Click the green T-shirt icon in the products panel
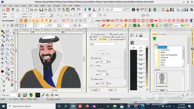Screen dimensions: 194x109 click(155, 39)
